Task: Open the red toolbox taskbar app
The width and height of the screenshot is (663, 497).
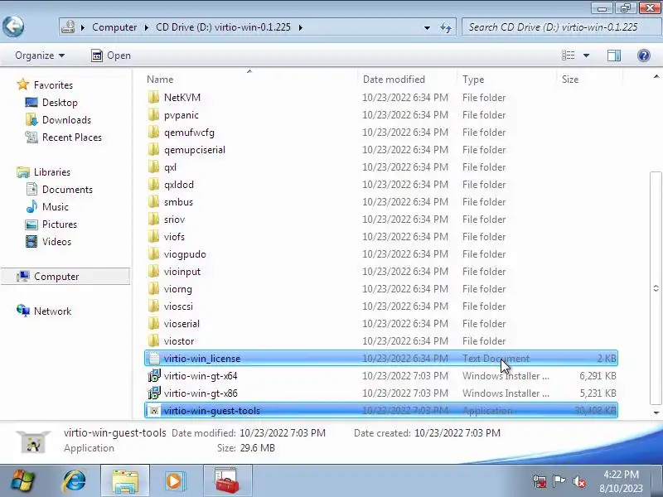Action: pos(227,481)
